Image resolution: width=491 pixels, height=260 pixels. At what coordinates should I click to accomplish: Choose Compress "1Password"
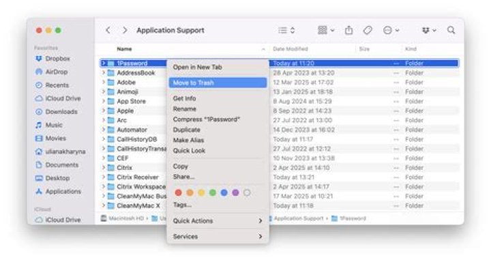tap(218, 119)
